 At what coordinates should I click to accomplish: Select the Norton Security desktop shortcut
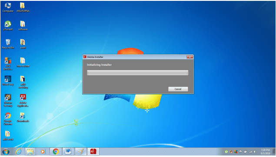pyautogui.click(x=8, y=100)
